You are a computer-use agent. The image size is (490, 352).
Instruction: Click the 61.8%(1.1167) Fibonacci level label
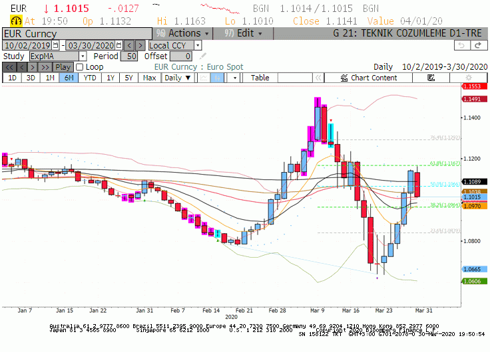pyautogui.click(x=445, y=163)
